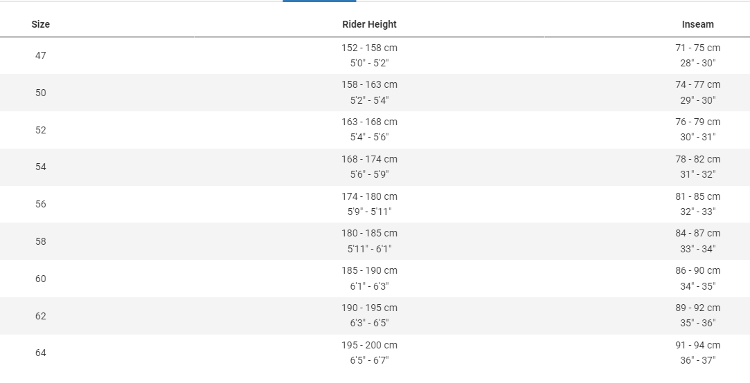The height and width of the screenshot is (383, 750).
Task: Choose size 60 in Size column
Action: [41, 279]
